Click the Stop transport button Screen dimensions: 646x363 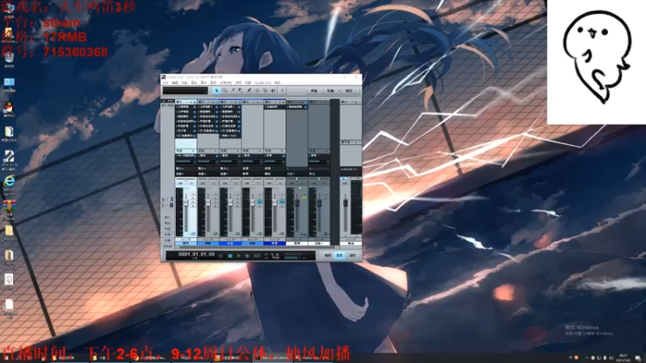coord(230,256)
